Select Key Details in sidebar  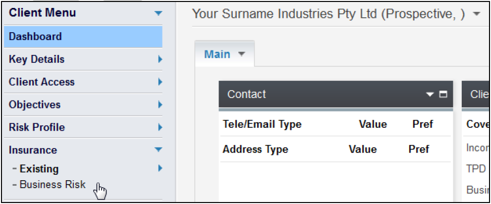[37, 59]
